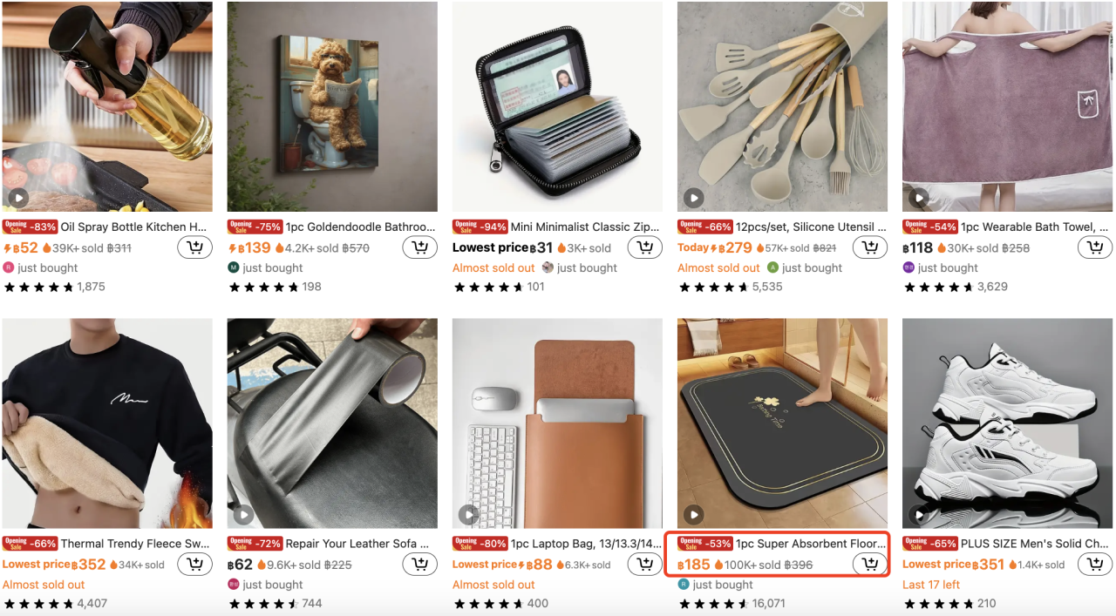
Task: Add Thermal Fleece Sweatshirt to cart
Action: point(195,565)
